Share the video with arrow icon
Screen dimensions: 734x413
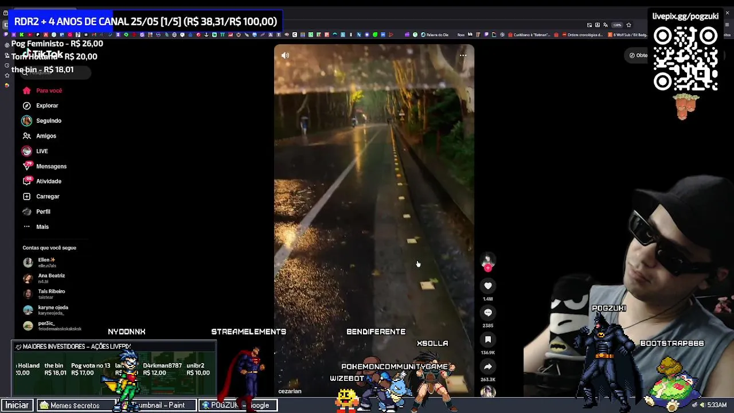pos(488,367)
